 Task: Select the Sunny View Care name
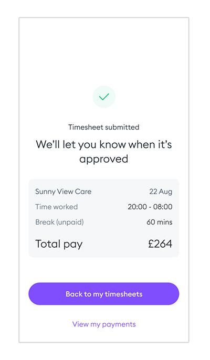(x=63, y=192)
